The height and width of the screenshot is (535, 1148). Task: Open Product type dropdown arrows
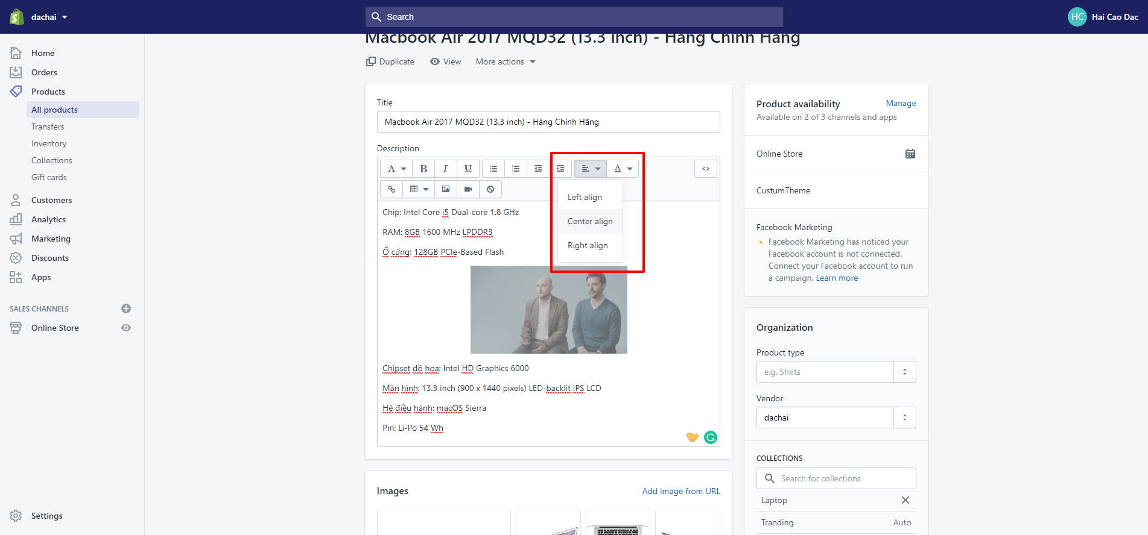click(905, 372)
